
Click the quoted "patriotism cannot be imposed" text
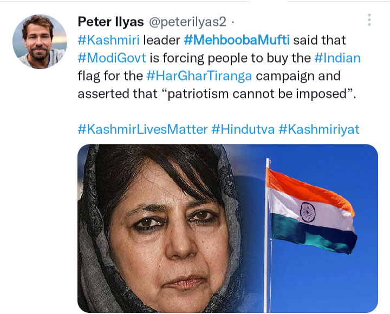tap(259, 94)
